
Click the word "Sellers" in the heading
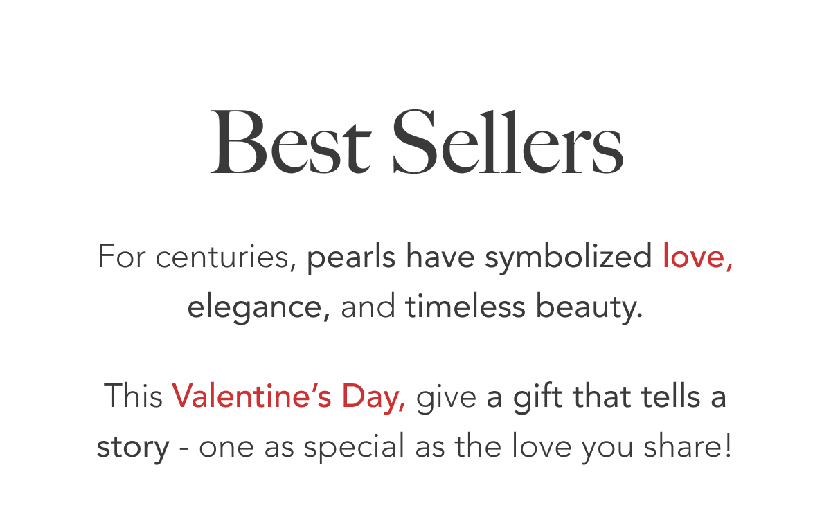[x=508, y=141]
